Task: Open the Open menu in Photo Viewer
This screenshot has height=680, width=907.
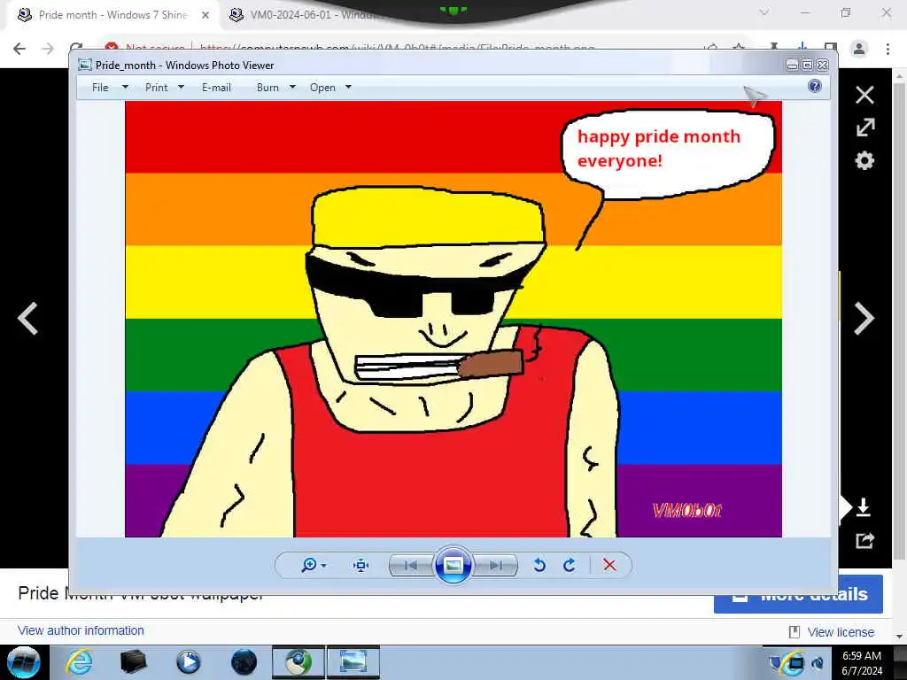Action: [x=322, y=88]
